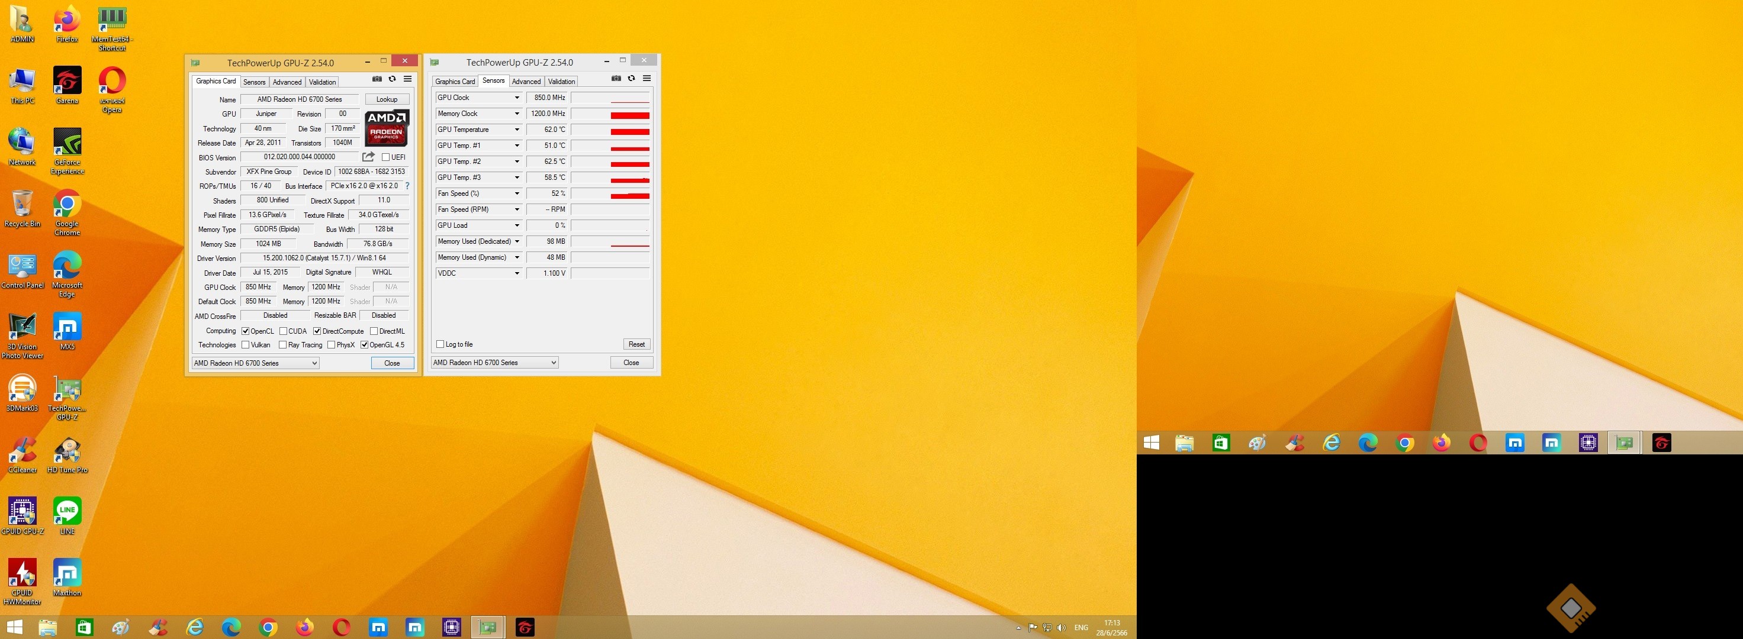
Task: Click the screenshot camera icon in Graphics Card window
Action: (377, 79)
